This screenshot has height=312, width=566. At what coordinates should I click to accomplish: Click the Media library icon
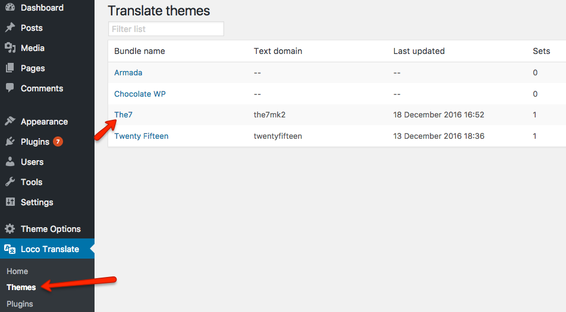(x=10, y=47)
